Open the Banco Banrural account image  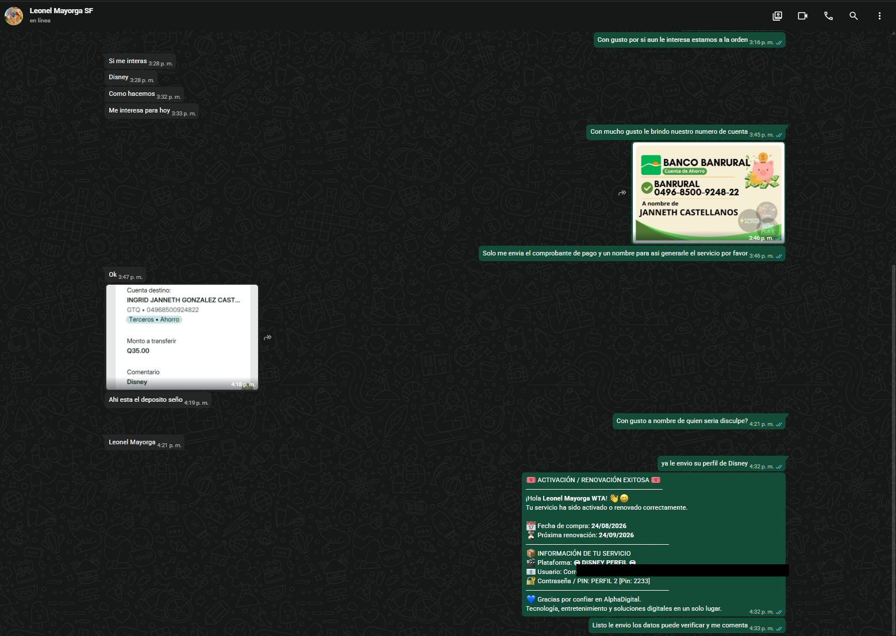pos(709,193)
